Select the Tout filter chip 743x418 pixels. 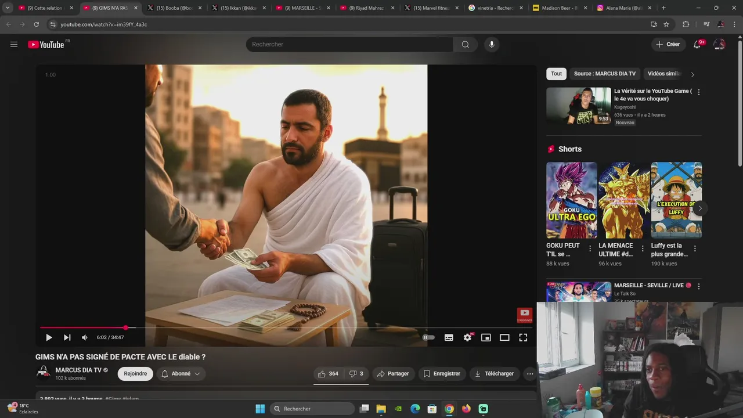pyautogui.click(x=556, y=74)
